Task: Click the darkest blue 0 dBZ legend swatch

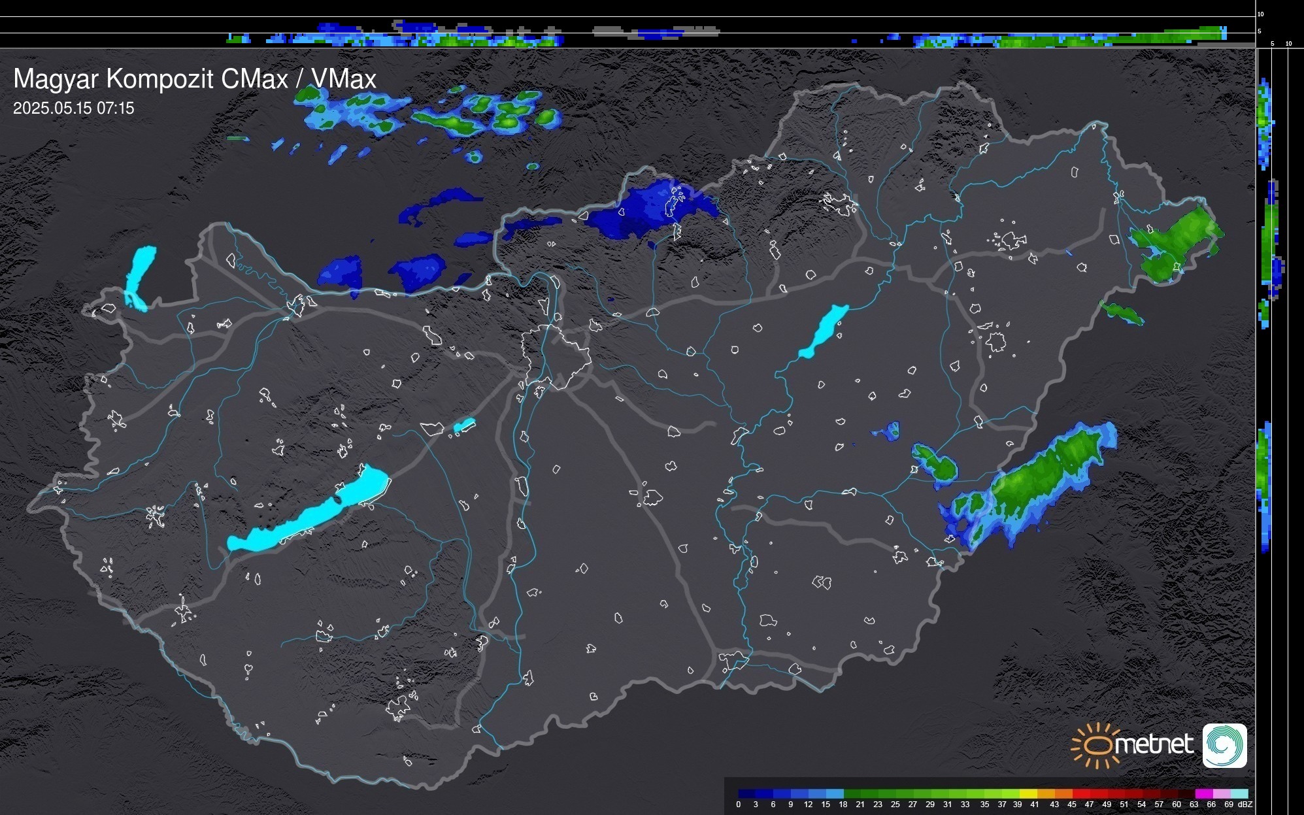Action: [x=747, y=794]
